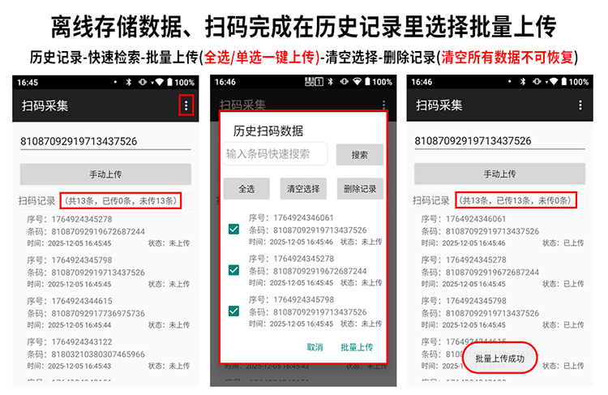The image size is (608, 395).
Task: Tap the battery 100% icon on the 16:45 screen
Action: click(169, 82)
